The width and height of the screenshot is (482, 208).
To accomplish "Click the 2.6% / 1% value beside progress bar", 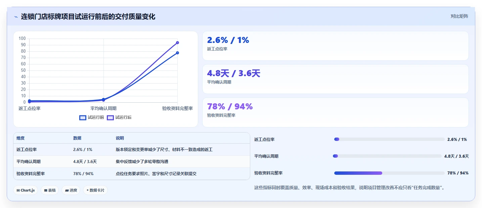I will click(x=457, y=139).
